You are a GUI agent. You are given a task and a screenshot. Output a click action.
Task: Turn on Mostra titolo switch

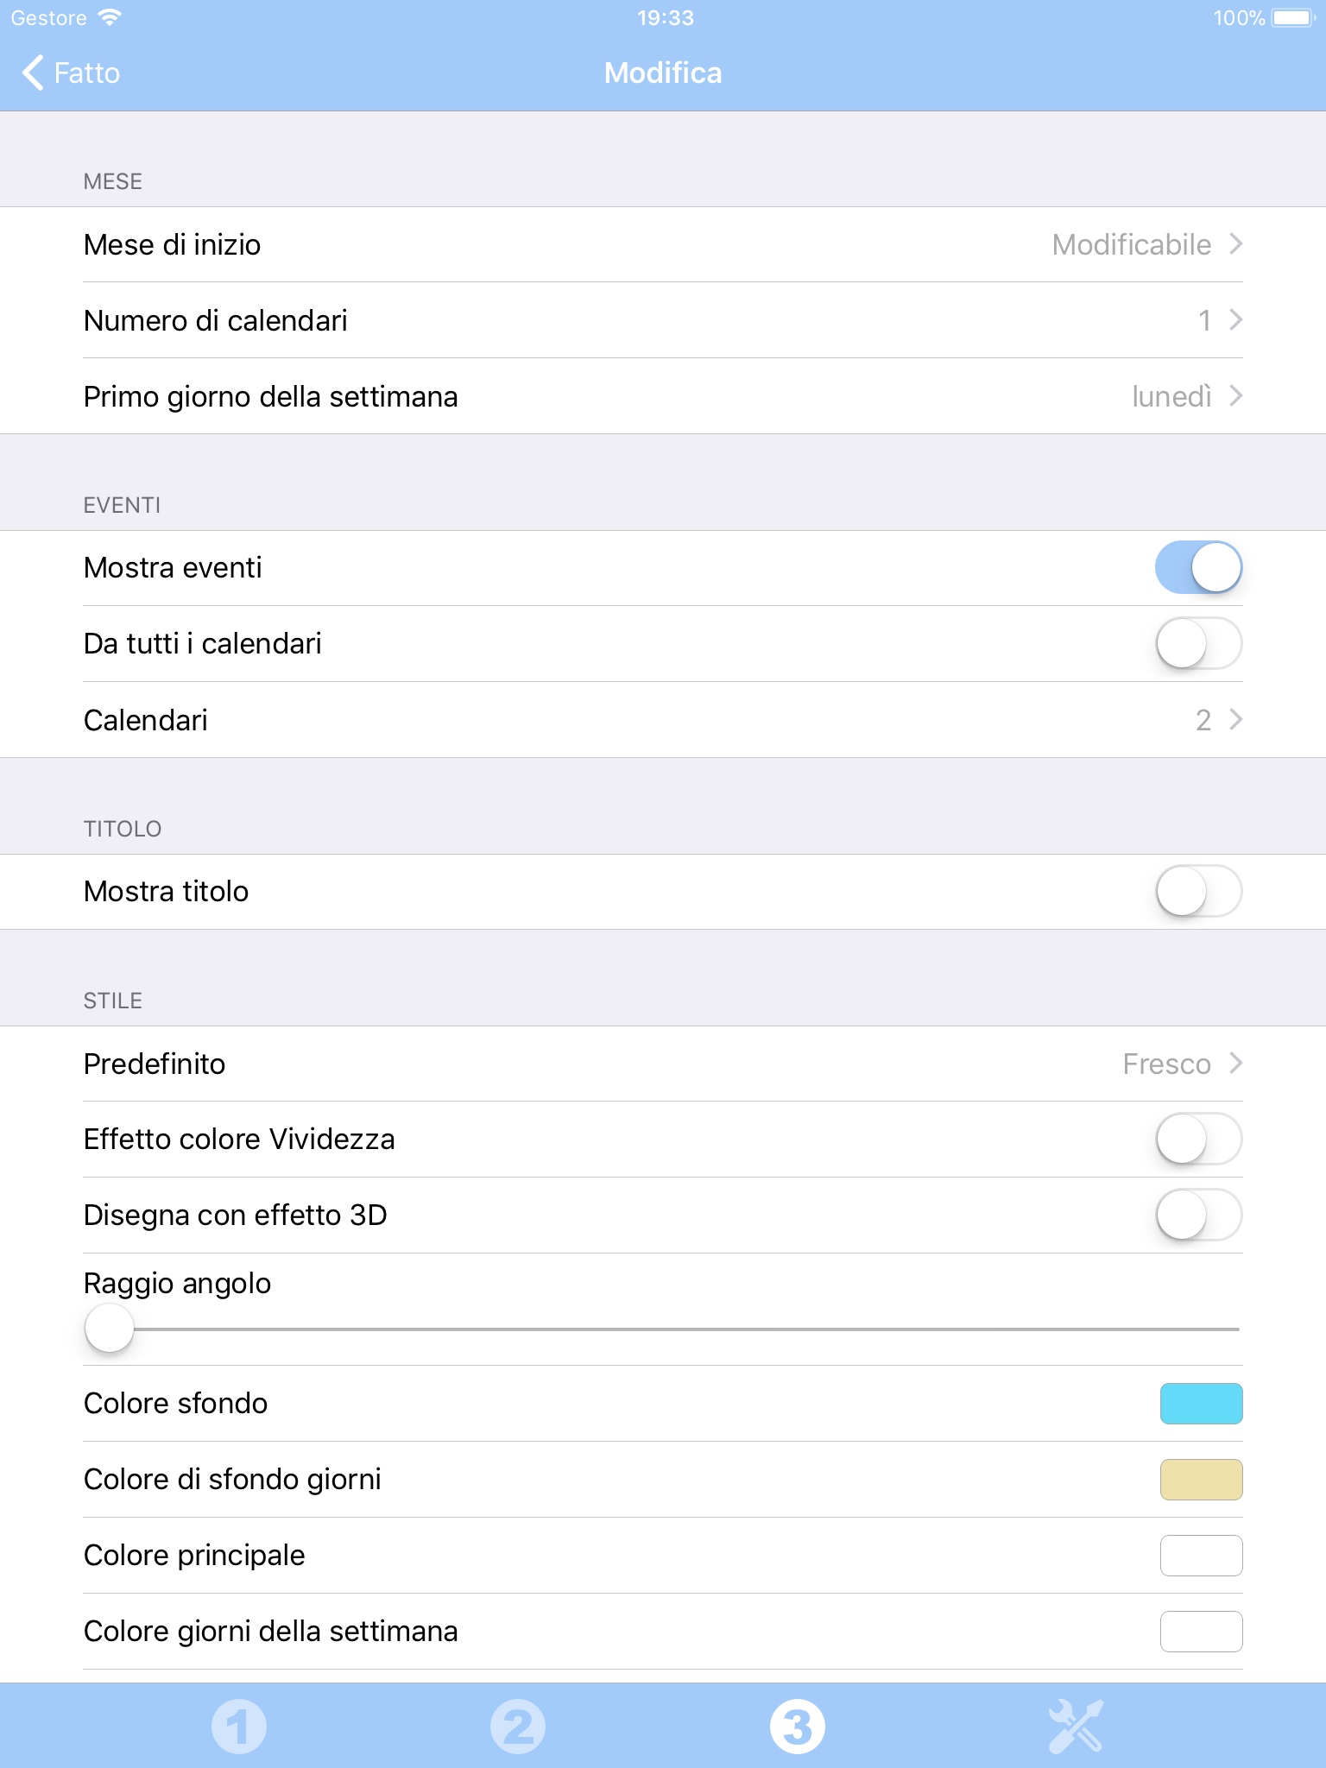[x=1198, y=892]
